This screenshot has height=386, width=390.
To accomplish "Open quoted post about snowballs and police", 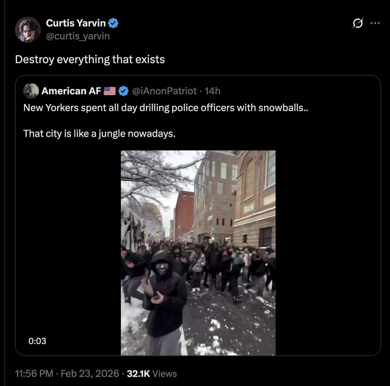I will pos(166,108).
